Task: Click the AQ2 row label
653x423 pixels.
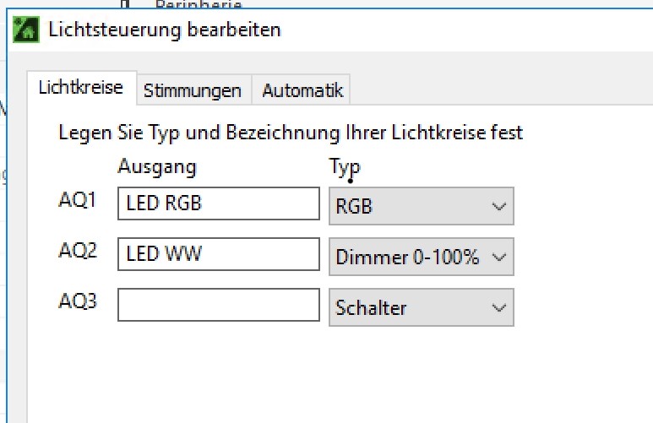Action: click(x=78, y=252)
